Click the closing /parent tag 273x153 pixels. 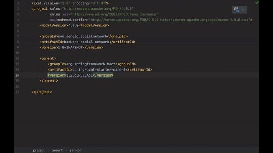[49, 81]
